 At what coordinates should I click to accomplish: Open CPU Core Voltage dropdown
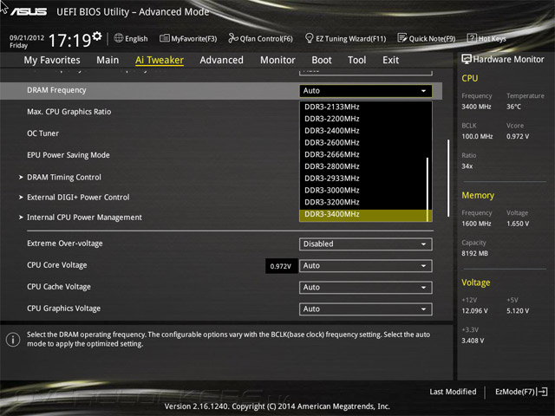tap(366, 266)
